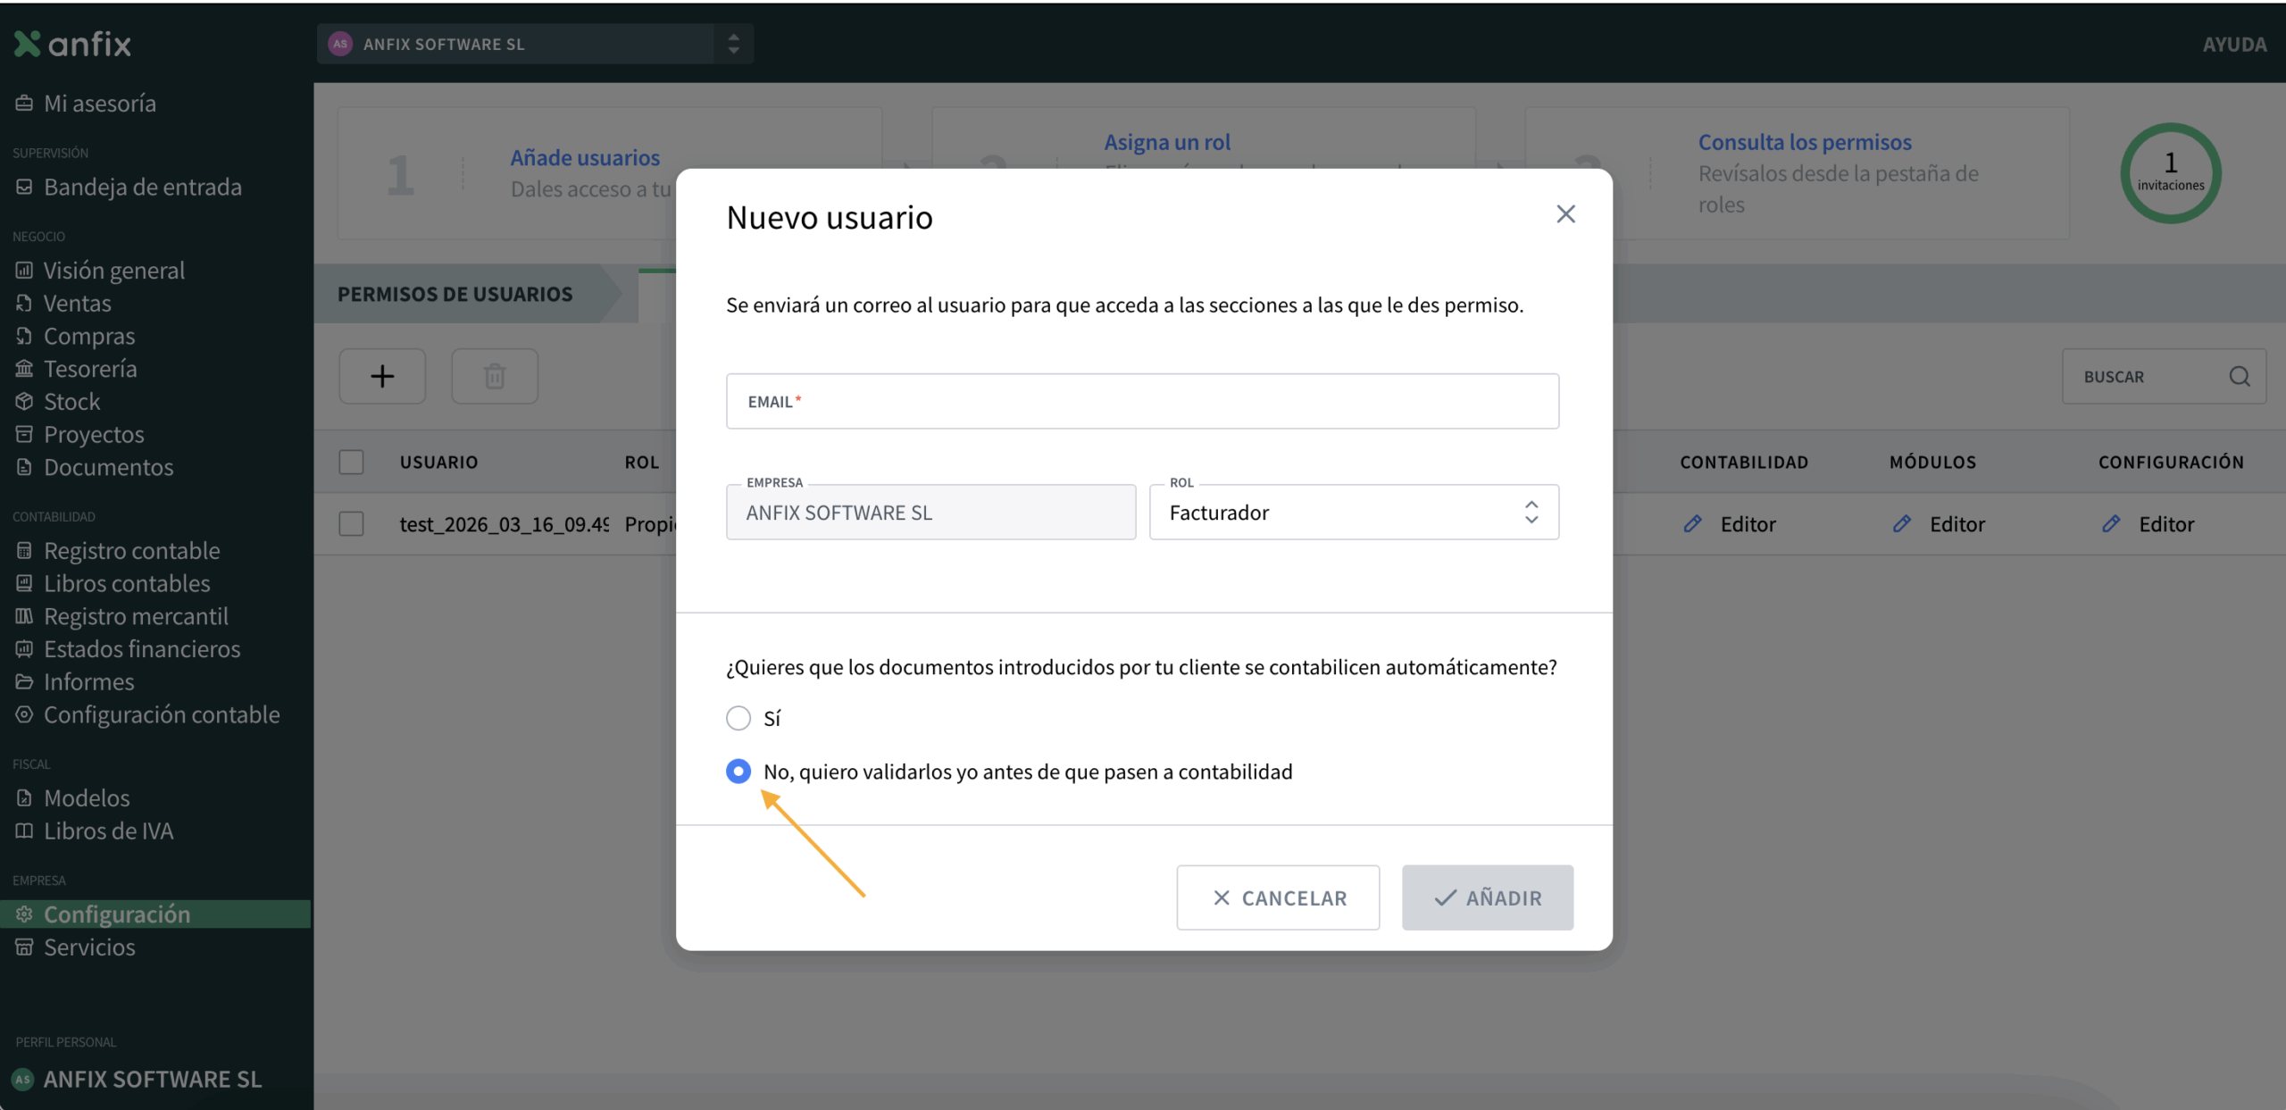Click the plus icon to add user
This screenshot has height=1110, width=2286.
pos(382,376)
